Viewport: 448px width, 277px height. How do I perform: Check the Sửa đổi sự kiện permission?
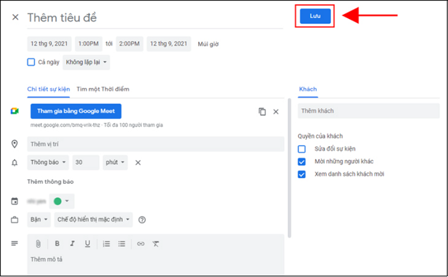[302, 149]
